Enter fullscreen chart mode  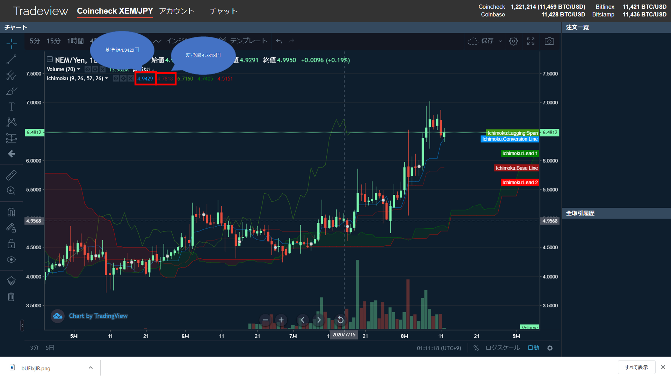click(531, 41)
